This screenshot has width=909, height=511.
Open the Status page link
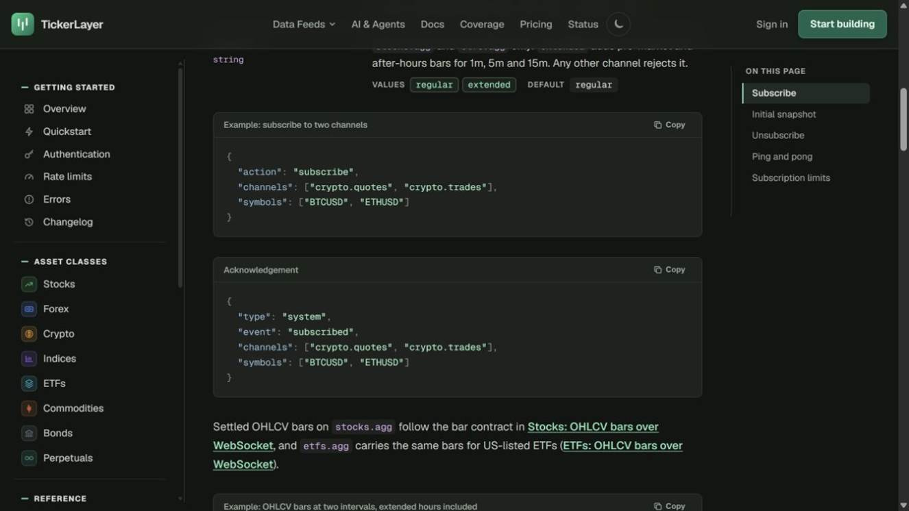(583, 24)
